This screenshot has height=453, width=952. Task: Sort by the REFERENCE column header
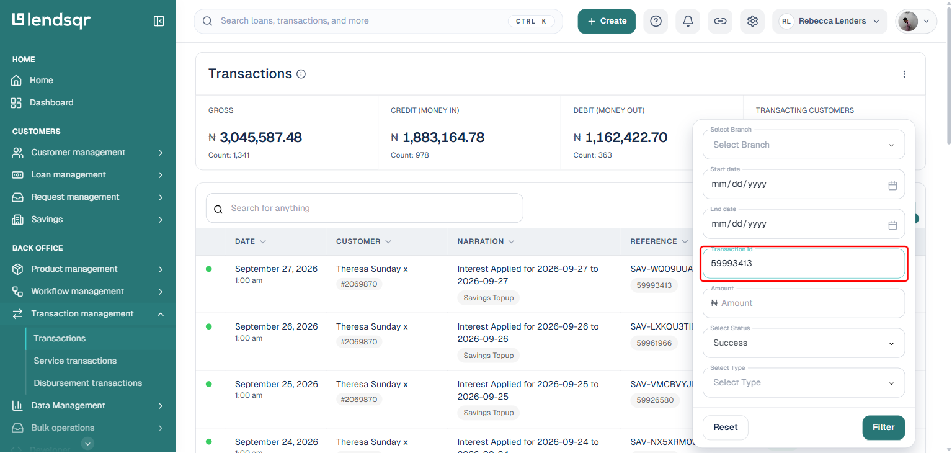point(659,241)
